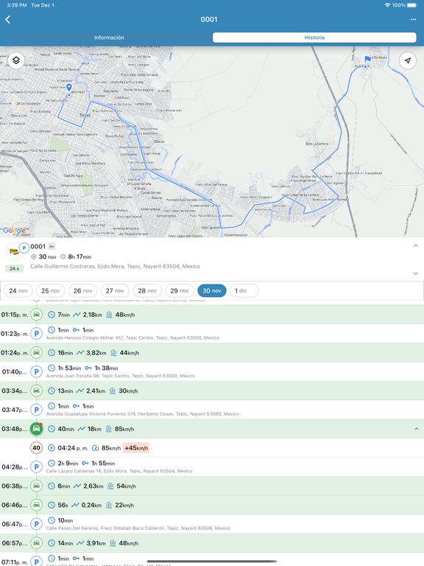This screenshot has width=424, height=566.
Task: Tap the highlighted car icon at 03:48
Action: (x=36, y=429)
